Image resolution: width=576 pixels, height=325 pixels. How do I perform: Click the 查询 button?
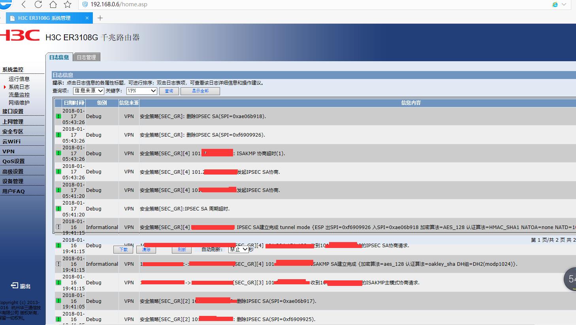169,91
